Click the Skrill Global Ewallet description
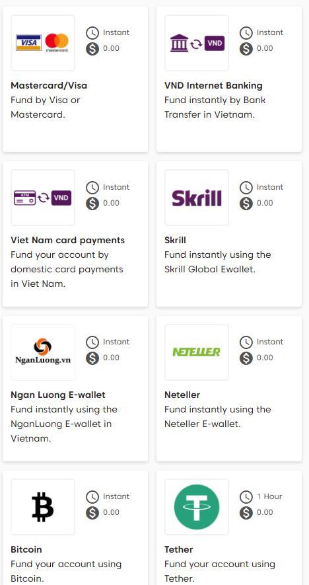This screenshot has width=309, height=585. [x=218, y=262]
